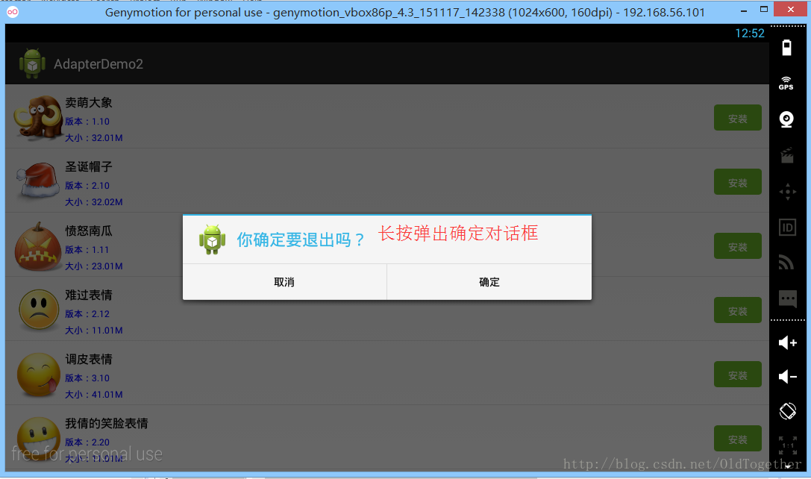Screen dimensions: 811x479
Task: Select the angry pumpkin thumbnail
Action: 38,247
